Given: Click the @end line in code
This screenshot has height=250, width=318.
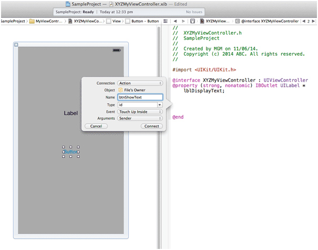Looking at the screenshot, I should (x=178, y=117).
